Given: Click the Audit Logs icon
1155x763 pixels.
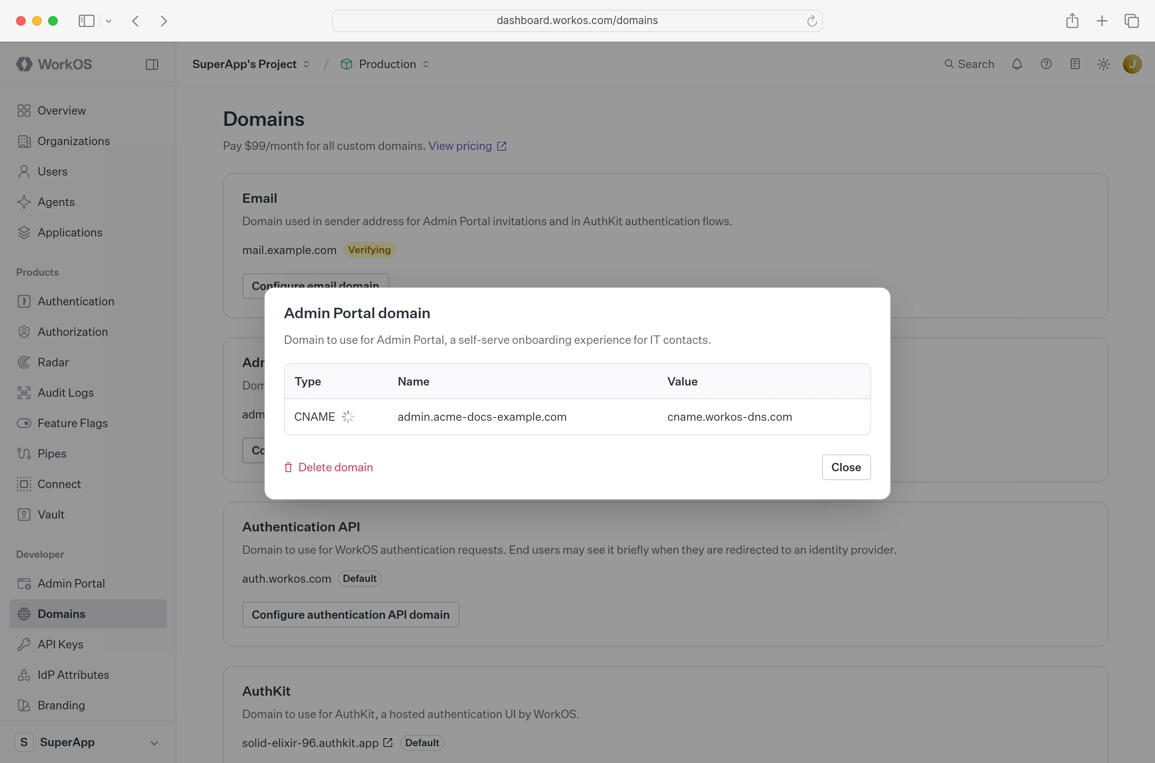Looking at the screenshot, I should pos(24,393).
